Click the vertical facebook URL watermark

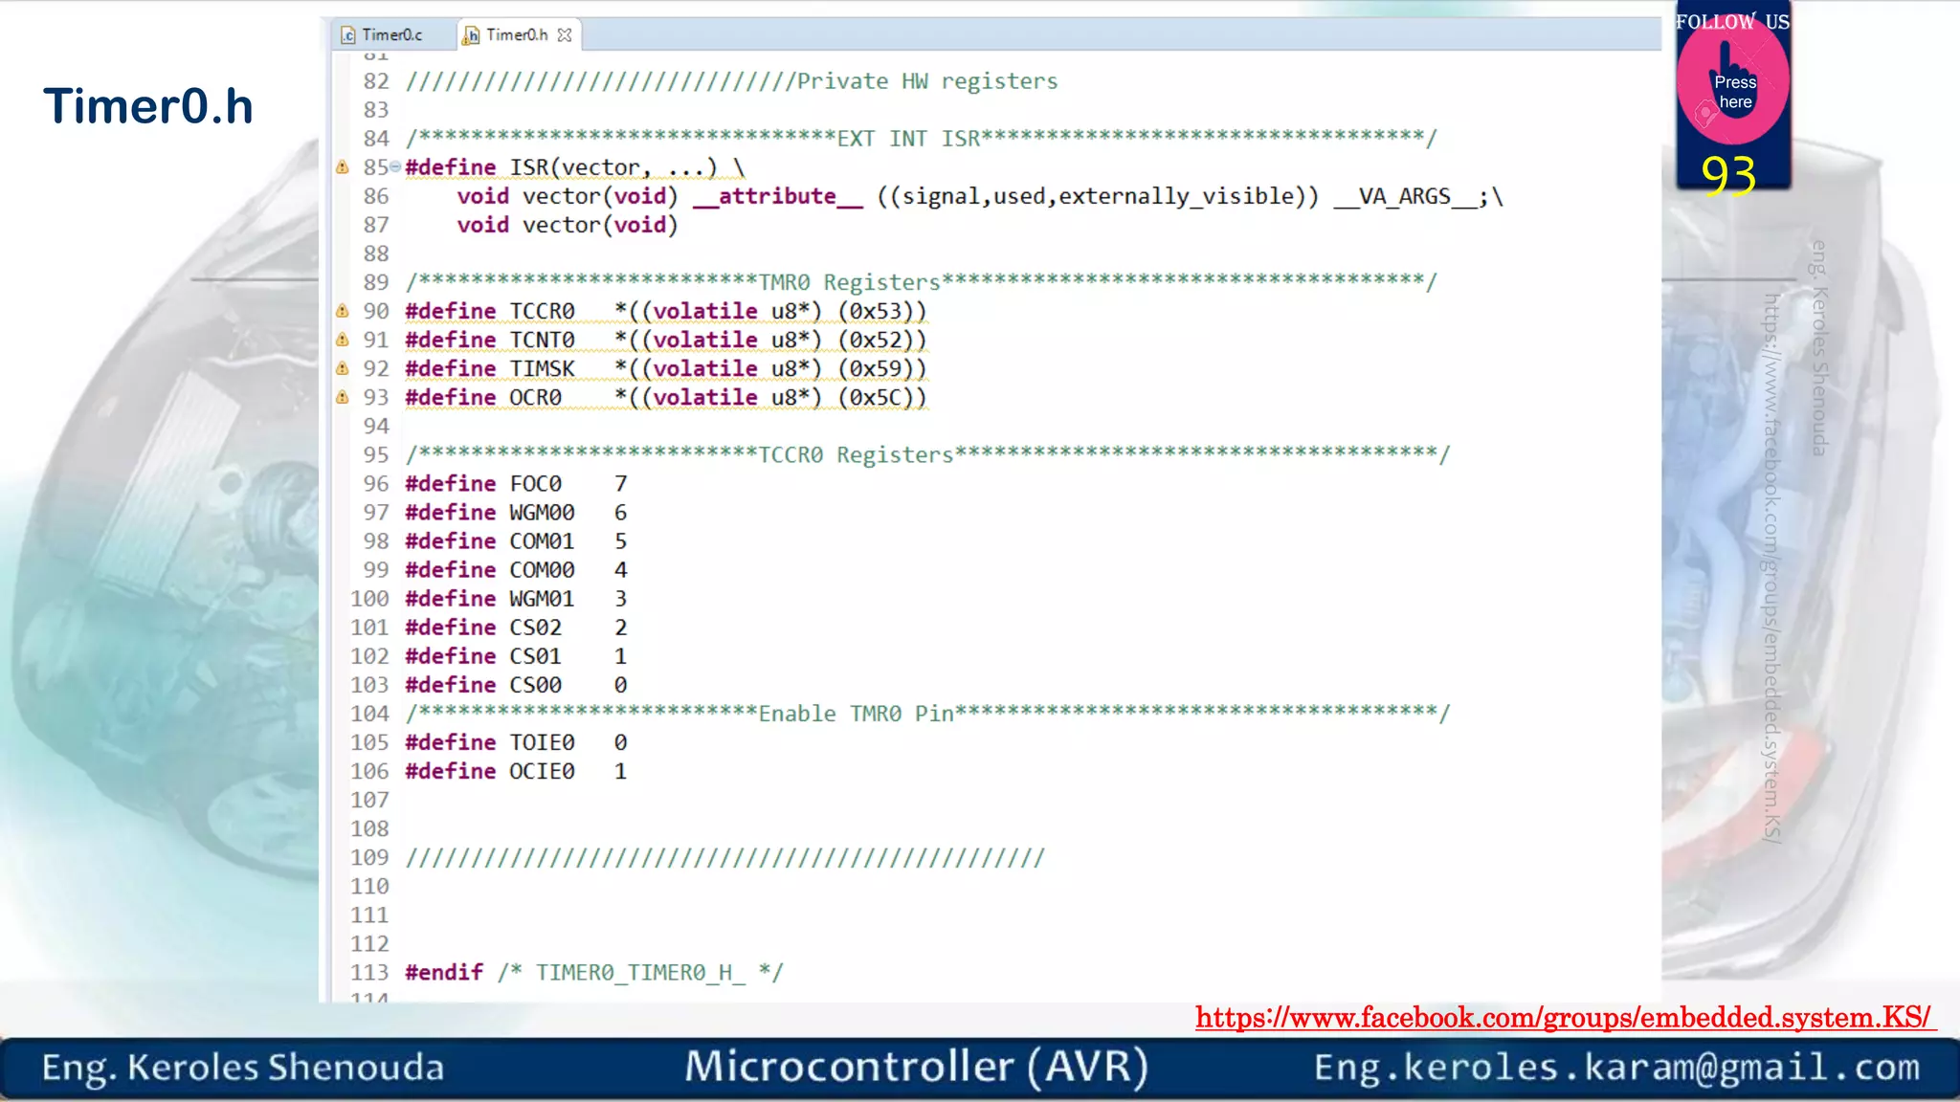pos(1772,566)
